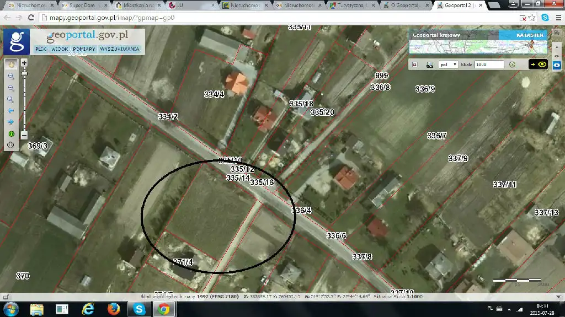Go to next map view arrow

pyautogui.click(x=10, y=122)
